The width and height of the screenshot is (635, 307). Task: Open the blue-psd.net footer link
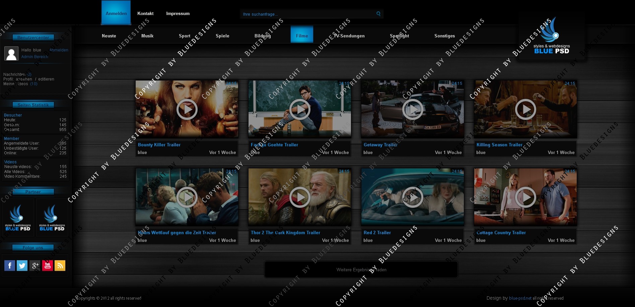pos(520,298)
